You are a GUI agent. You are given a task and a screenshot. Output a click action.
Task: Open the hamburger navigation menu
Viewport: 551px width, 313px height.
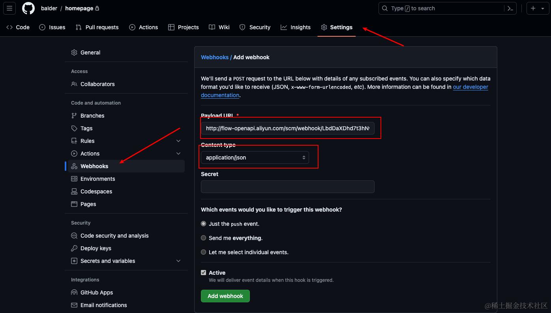(x=9, y=8)
